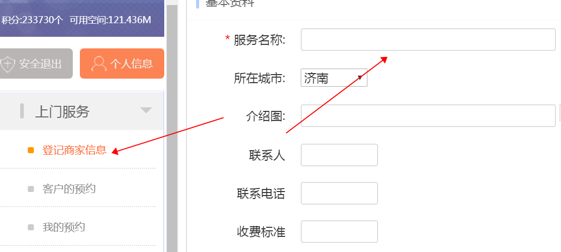The width and height of the screenshot is (561, 252).
Task: Open the 所在城市 dropdown showing 济南
Action: click(334, 78)
